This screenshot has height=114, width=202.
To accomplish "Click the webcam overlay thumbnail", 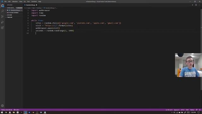I will pos(188,65).
